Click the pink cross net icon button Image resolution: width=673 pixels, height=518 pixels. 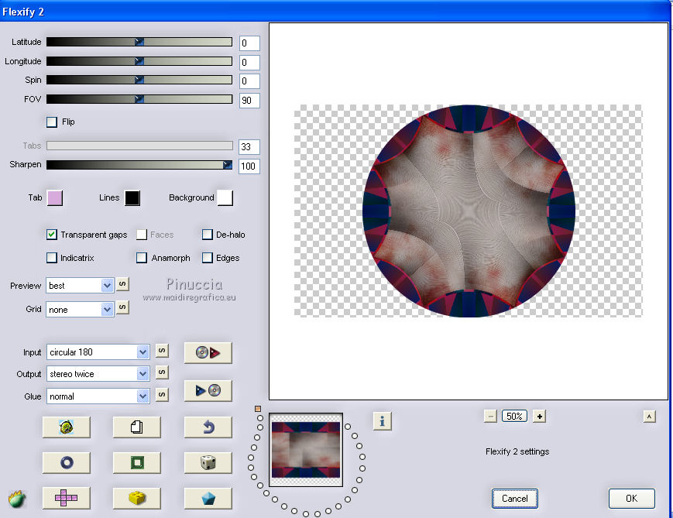point(67,498)
